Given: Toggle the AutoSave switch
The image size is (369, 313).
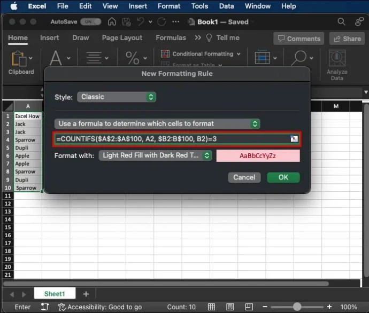Looking at the screenshot, I should [91, 22].
